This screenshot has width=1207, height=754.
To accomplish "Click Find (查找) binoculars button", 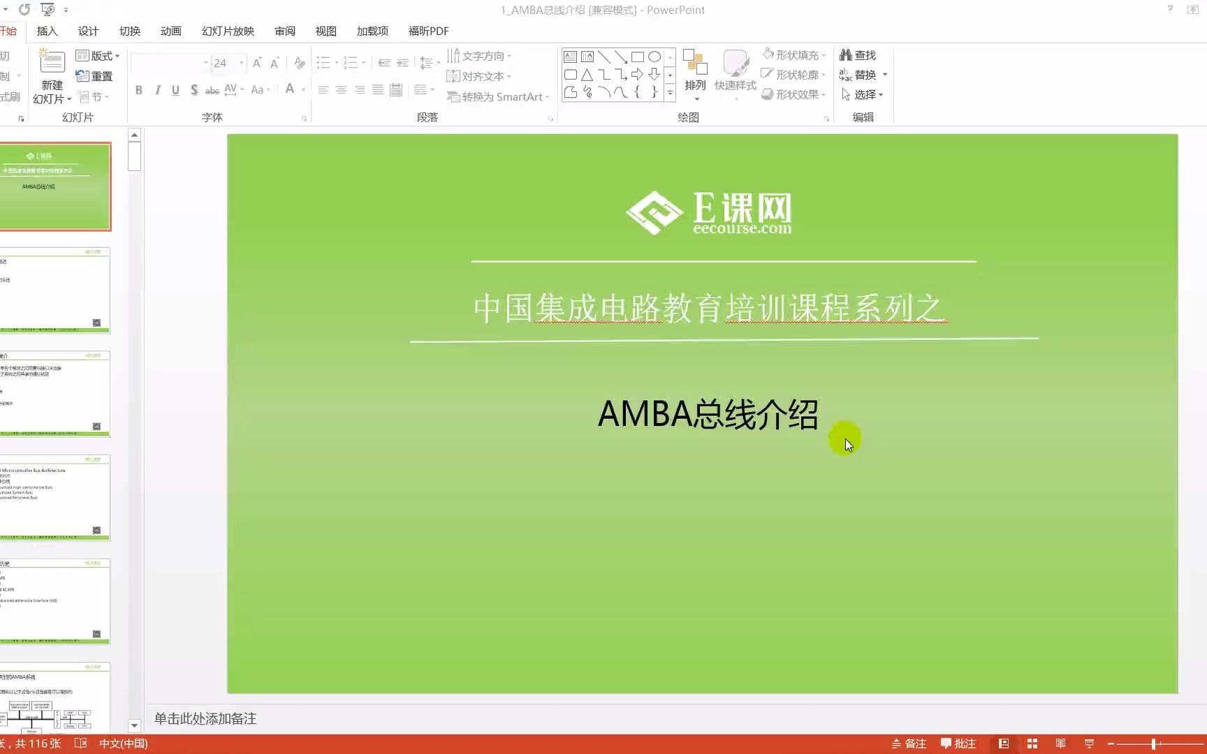I will click(858, 55).
